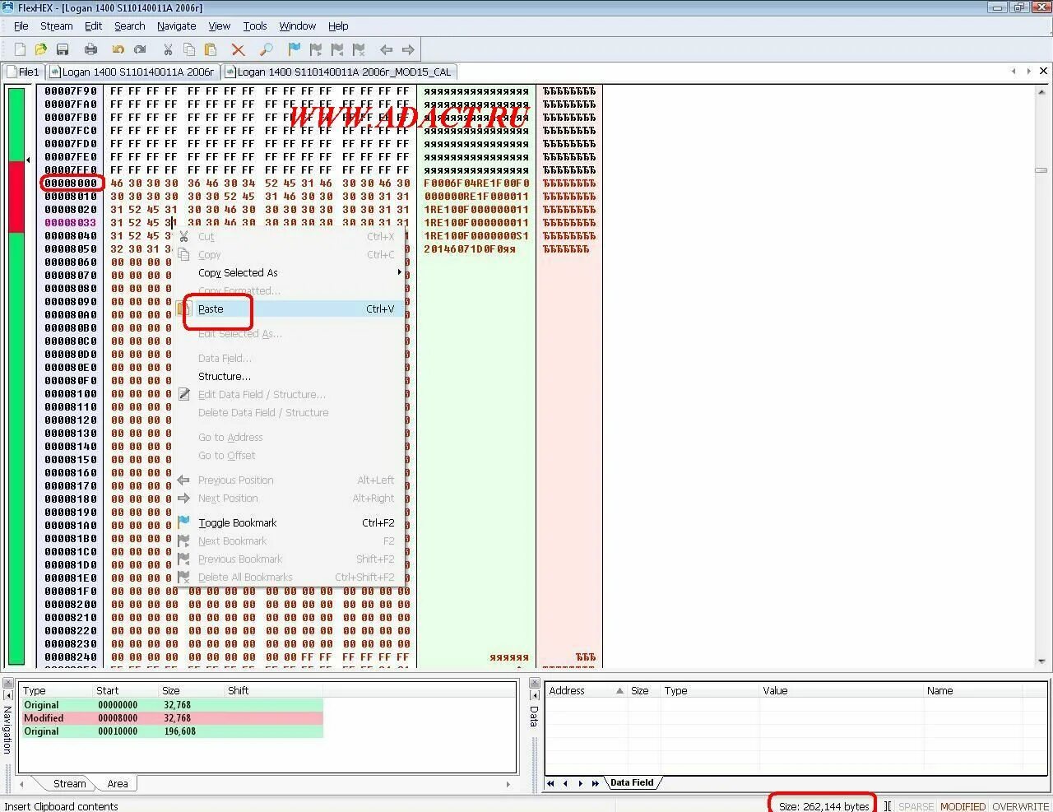This screenshot has height=812, width=1053.
Task: Close the Data panel with its X
Action: point(534,684)
